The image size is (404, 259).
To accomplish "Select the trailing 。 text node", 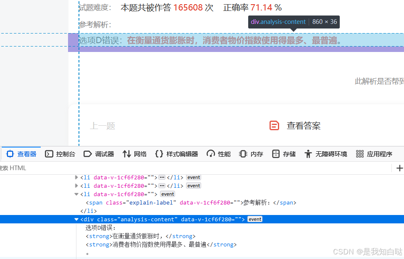I will click(87, 254).
